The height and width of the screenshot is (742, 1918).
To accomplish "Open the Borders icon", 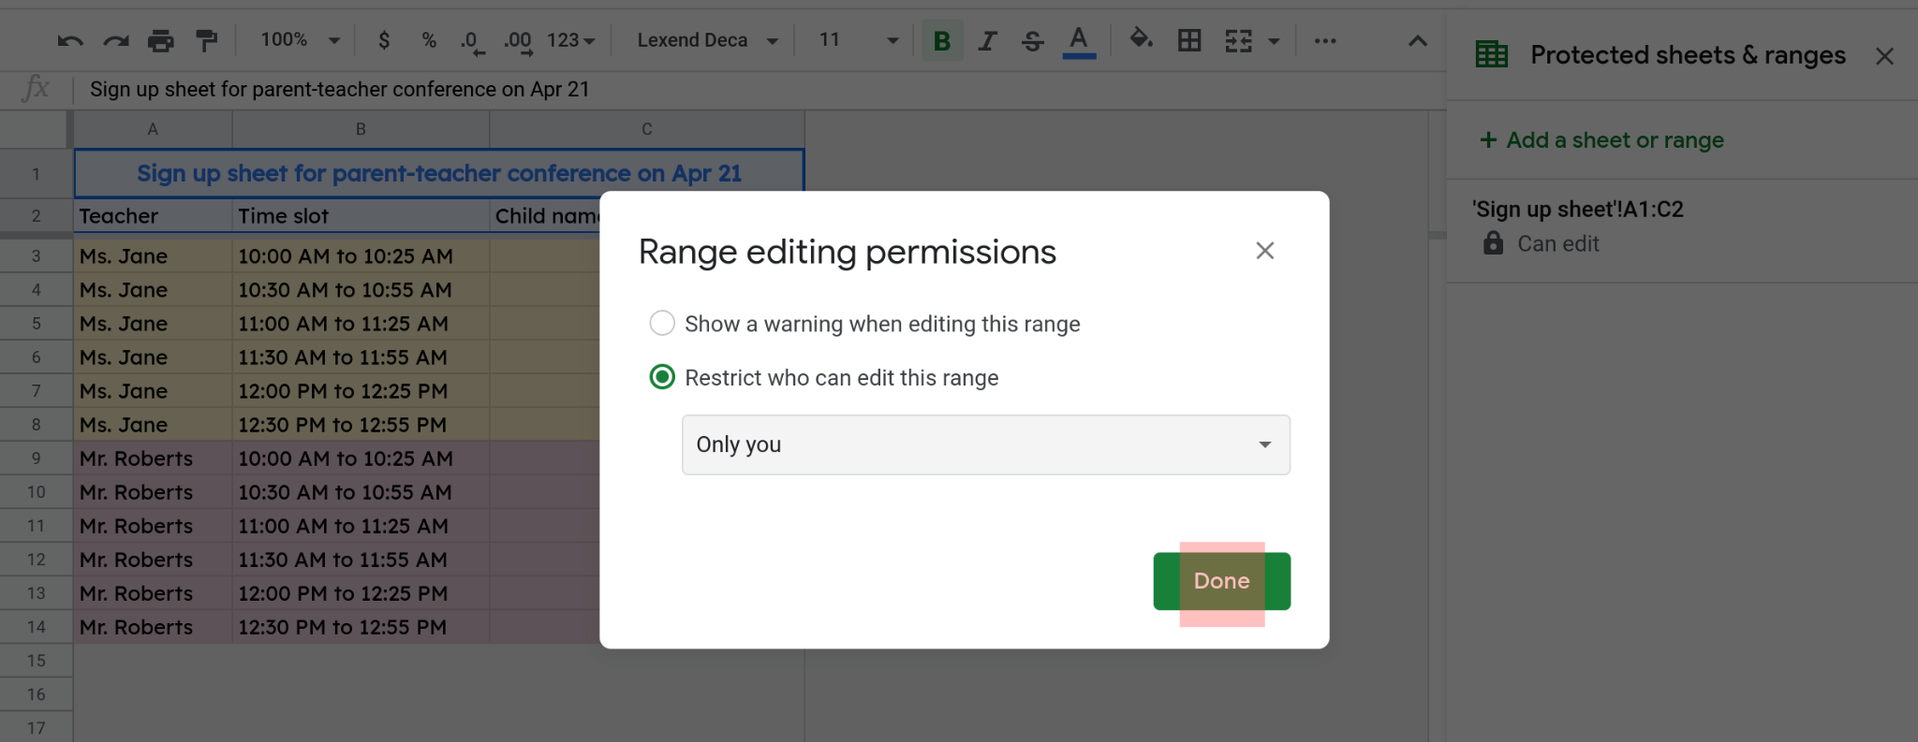I will 1189,40.
